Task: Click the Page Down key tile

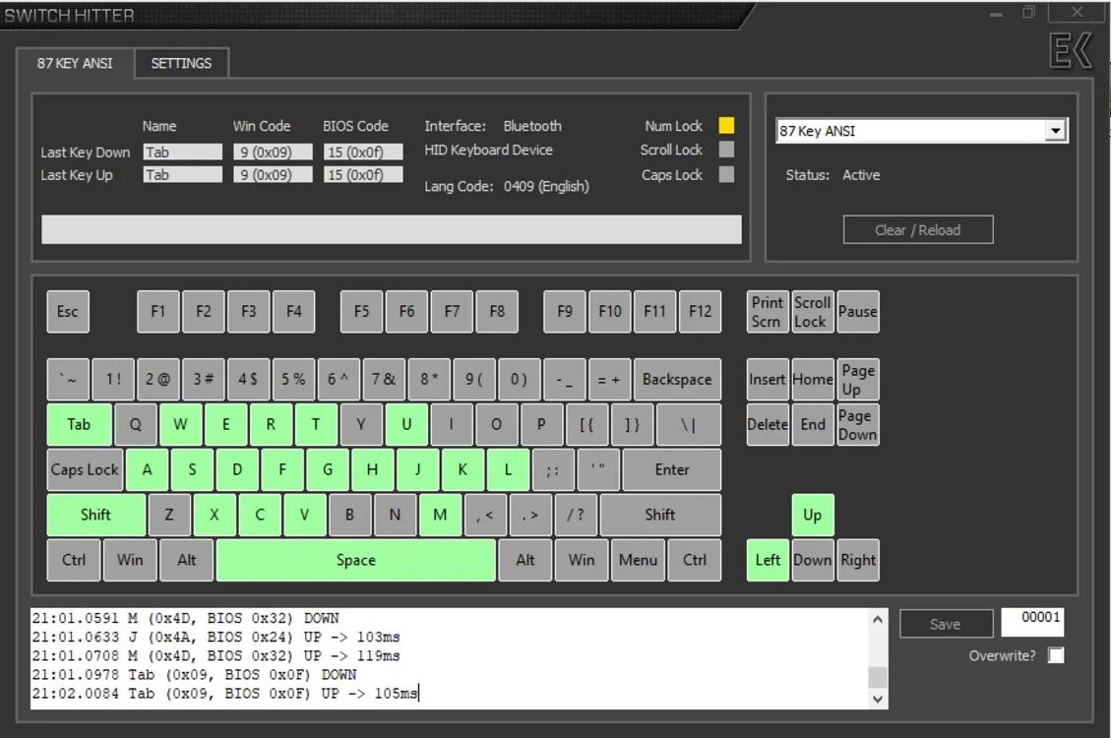Action: tap(857, 425)
